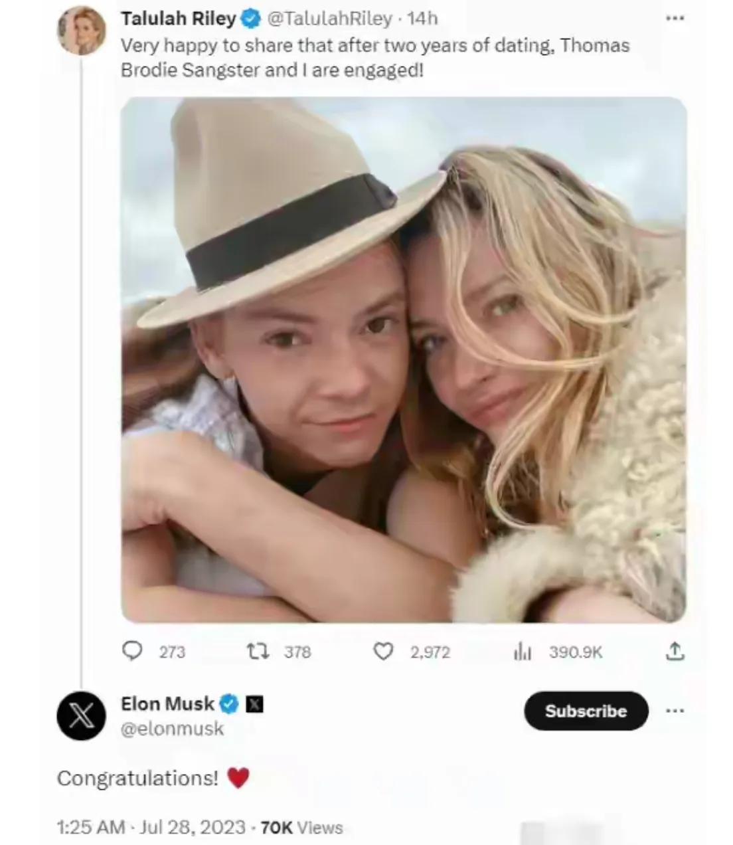Click the X affiliation badge beside Elon Musk

point(255,704)
